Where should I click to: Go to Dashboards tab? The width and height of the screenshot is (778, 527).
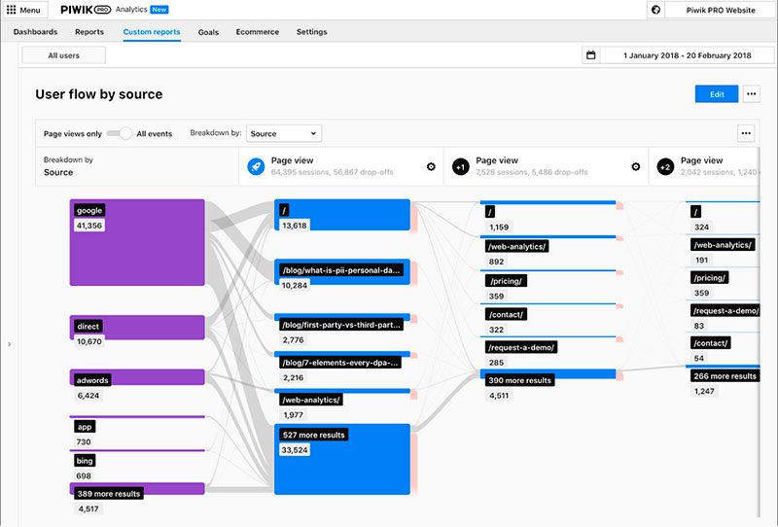tap(35, 32)
